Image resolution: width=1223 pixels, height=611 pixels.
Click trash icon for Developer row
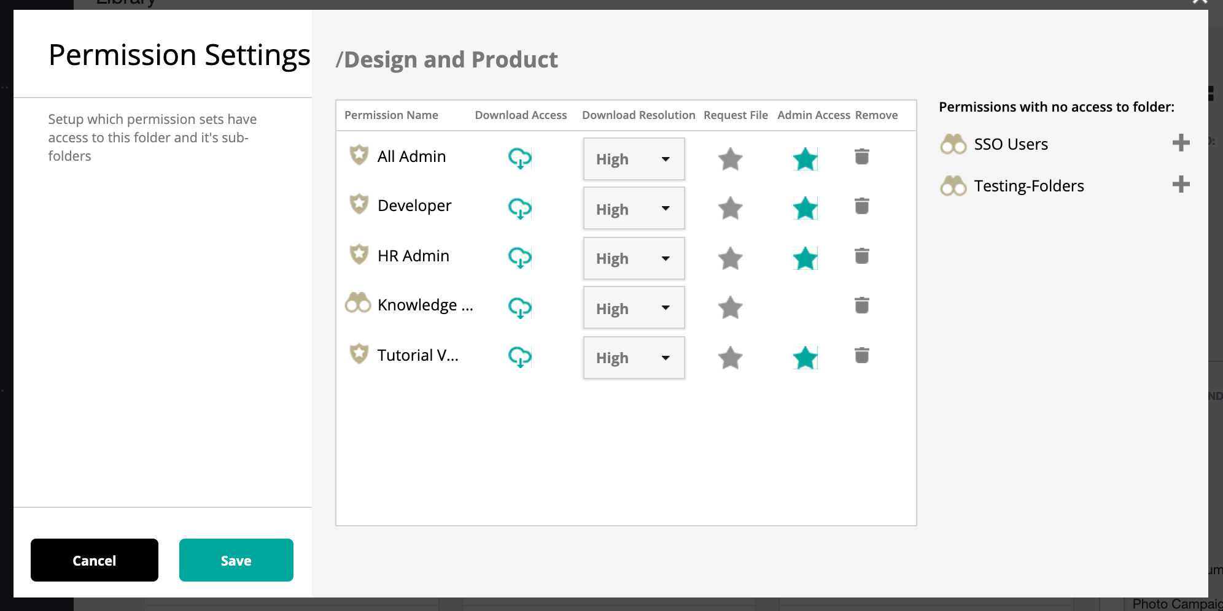click(861, 206)
